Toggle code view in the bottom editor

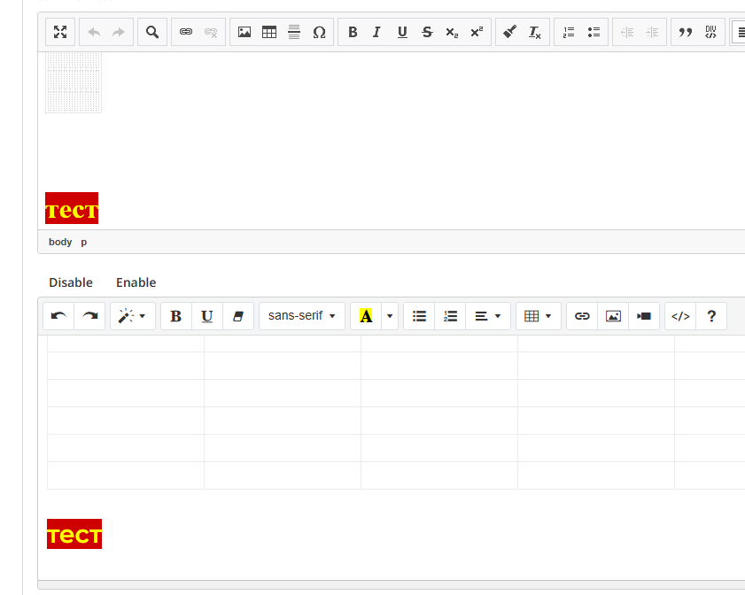(x=680, y=316)
